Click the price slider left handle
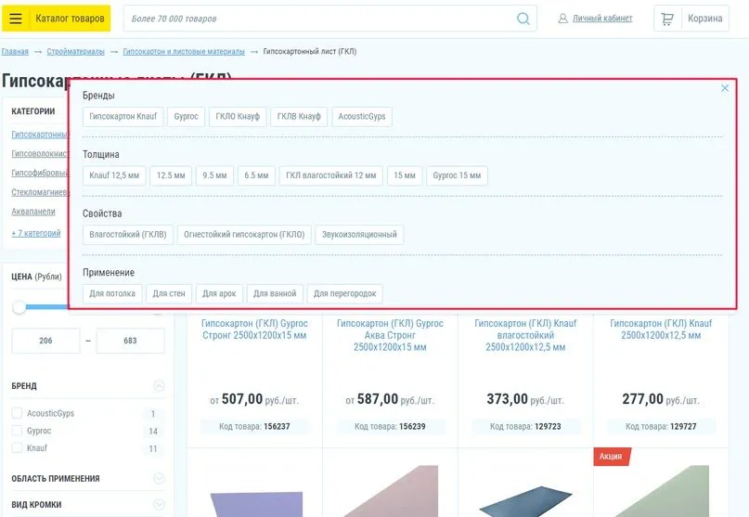This screenshot has width=749, height=517. [19, 306]
